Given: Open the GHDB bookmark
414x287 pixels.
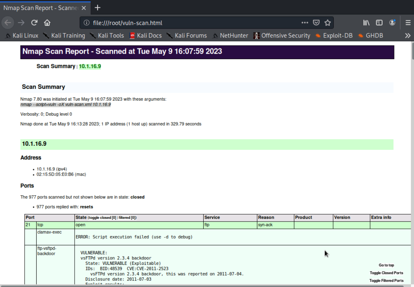Looking at the screenshot, I should pos(371,36).
